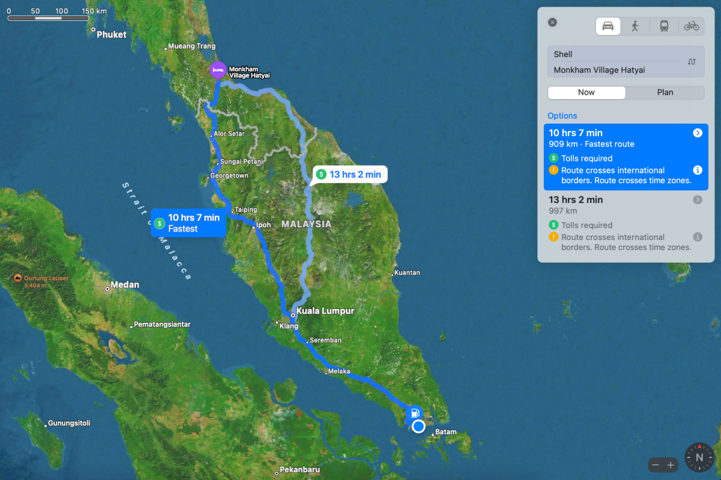Screen dimensions: 721x480
Task: Switch to public transit directions icon
Action: pyautogui.click(x=663, y=26)
